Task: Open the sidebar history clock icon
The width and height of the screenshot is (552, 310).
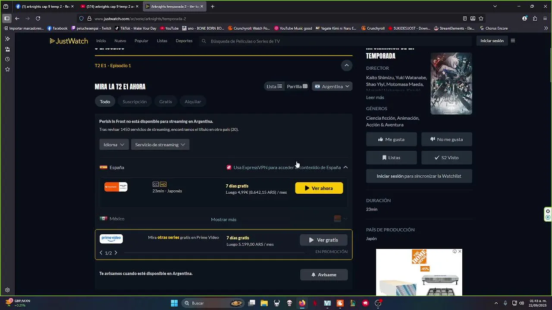Action: tap(7, 59)
